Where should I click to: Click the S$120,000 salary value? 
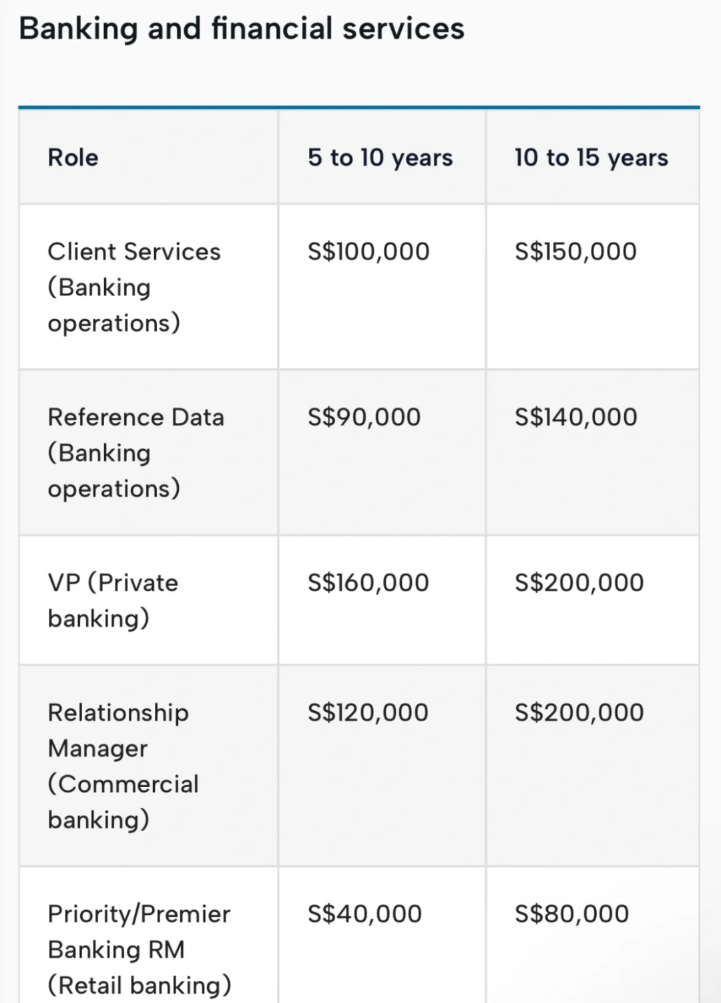coord(368,713)
